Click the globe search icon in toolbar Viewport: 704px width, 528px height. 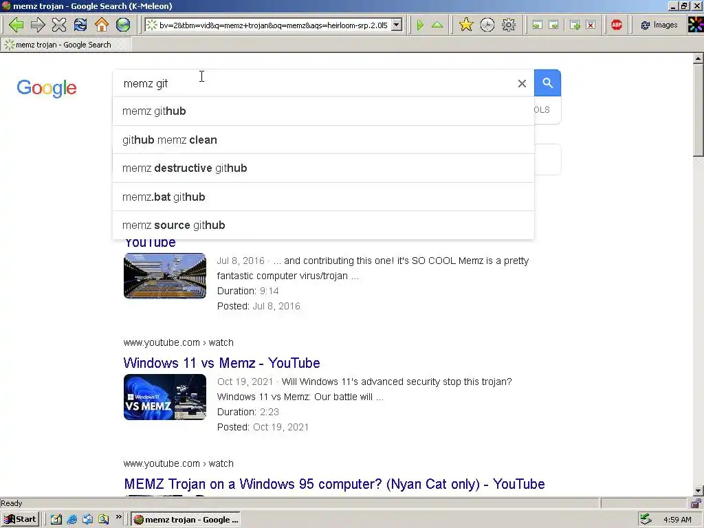pyautogui.click(x=122, y=25)
